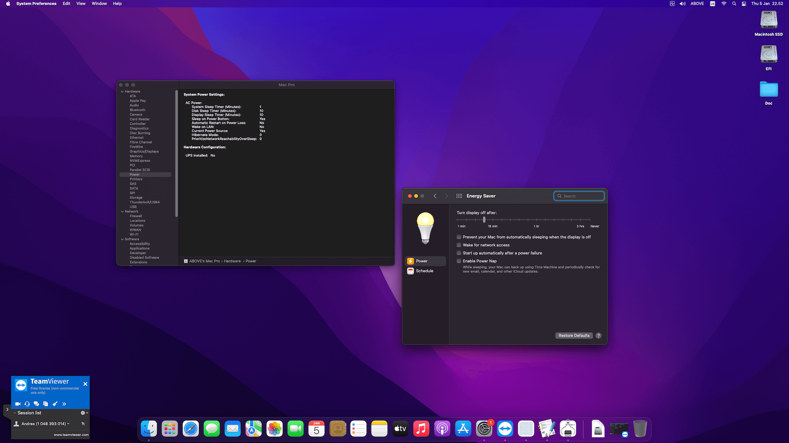Open the www.teamviewer.com link
This screenshot has height=443, width=789.
point(71,435)
